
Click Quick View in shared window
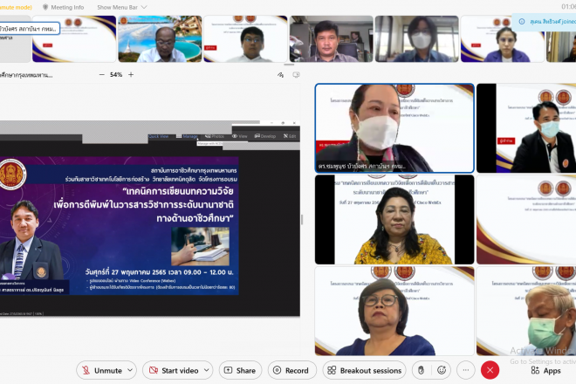(158, 136)
